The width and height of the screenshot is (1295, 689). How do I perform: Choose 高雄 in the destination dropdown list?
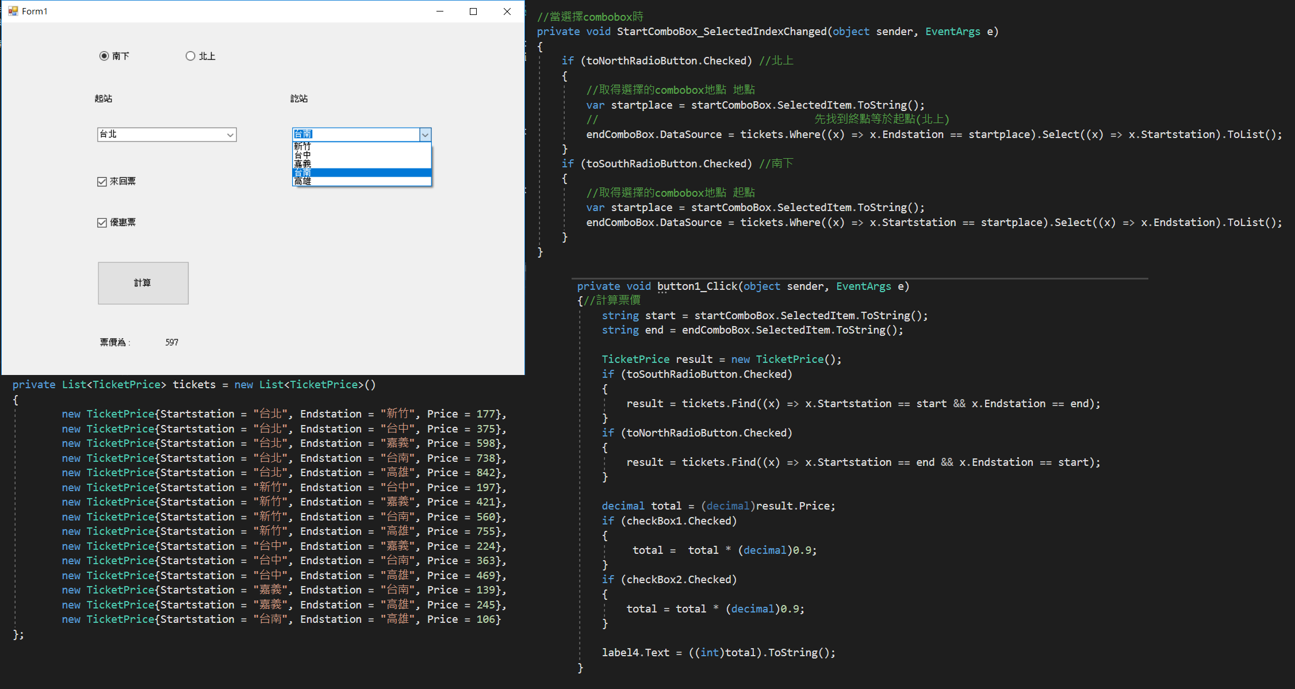pos(362,181)
